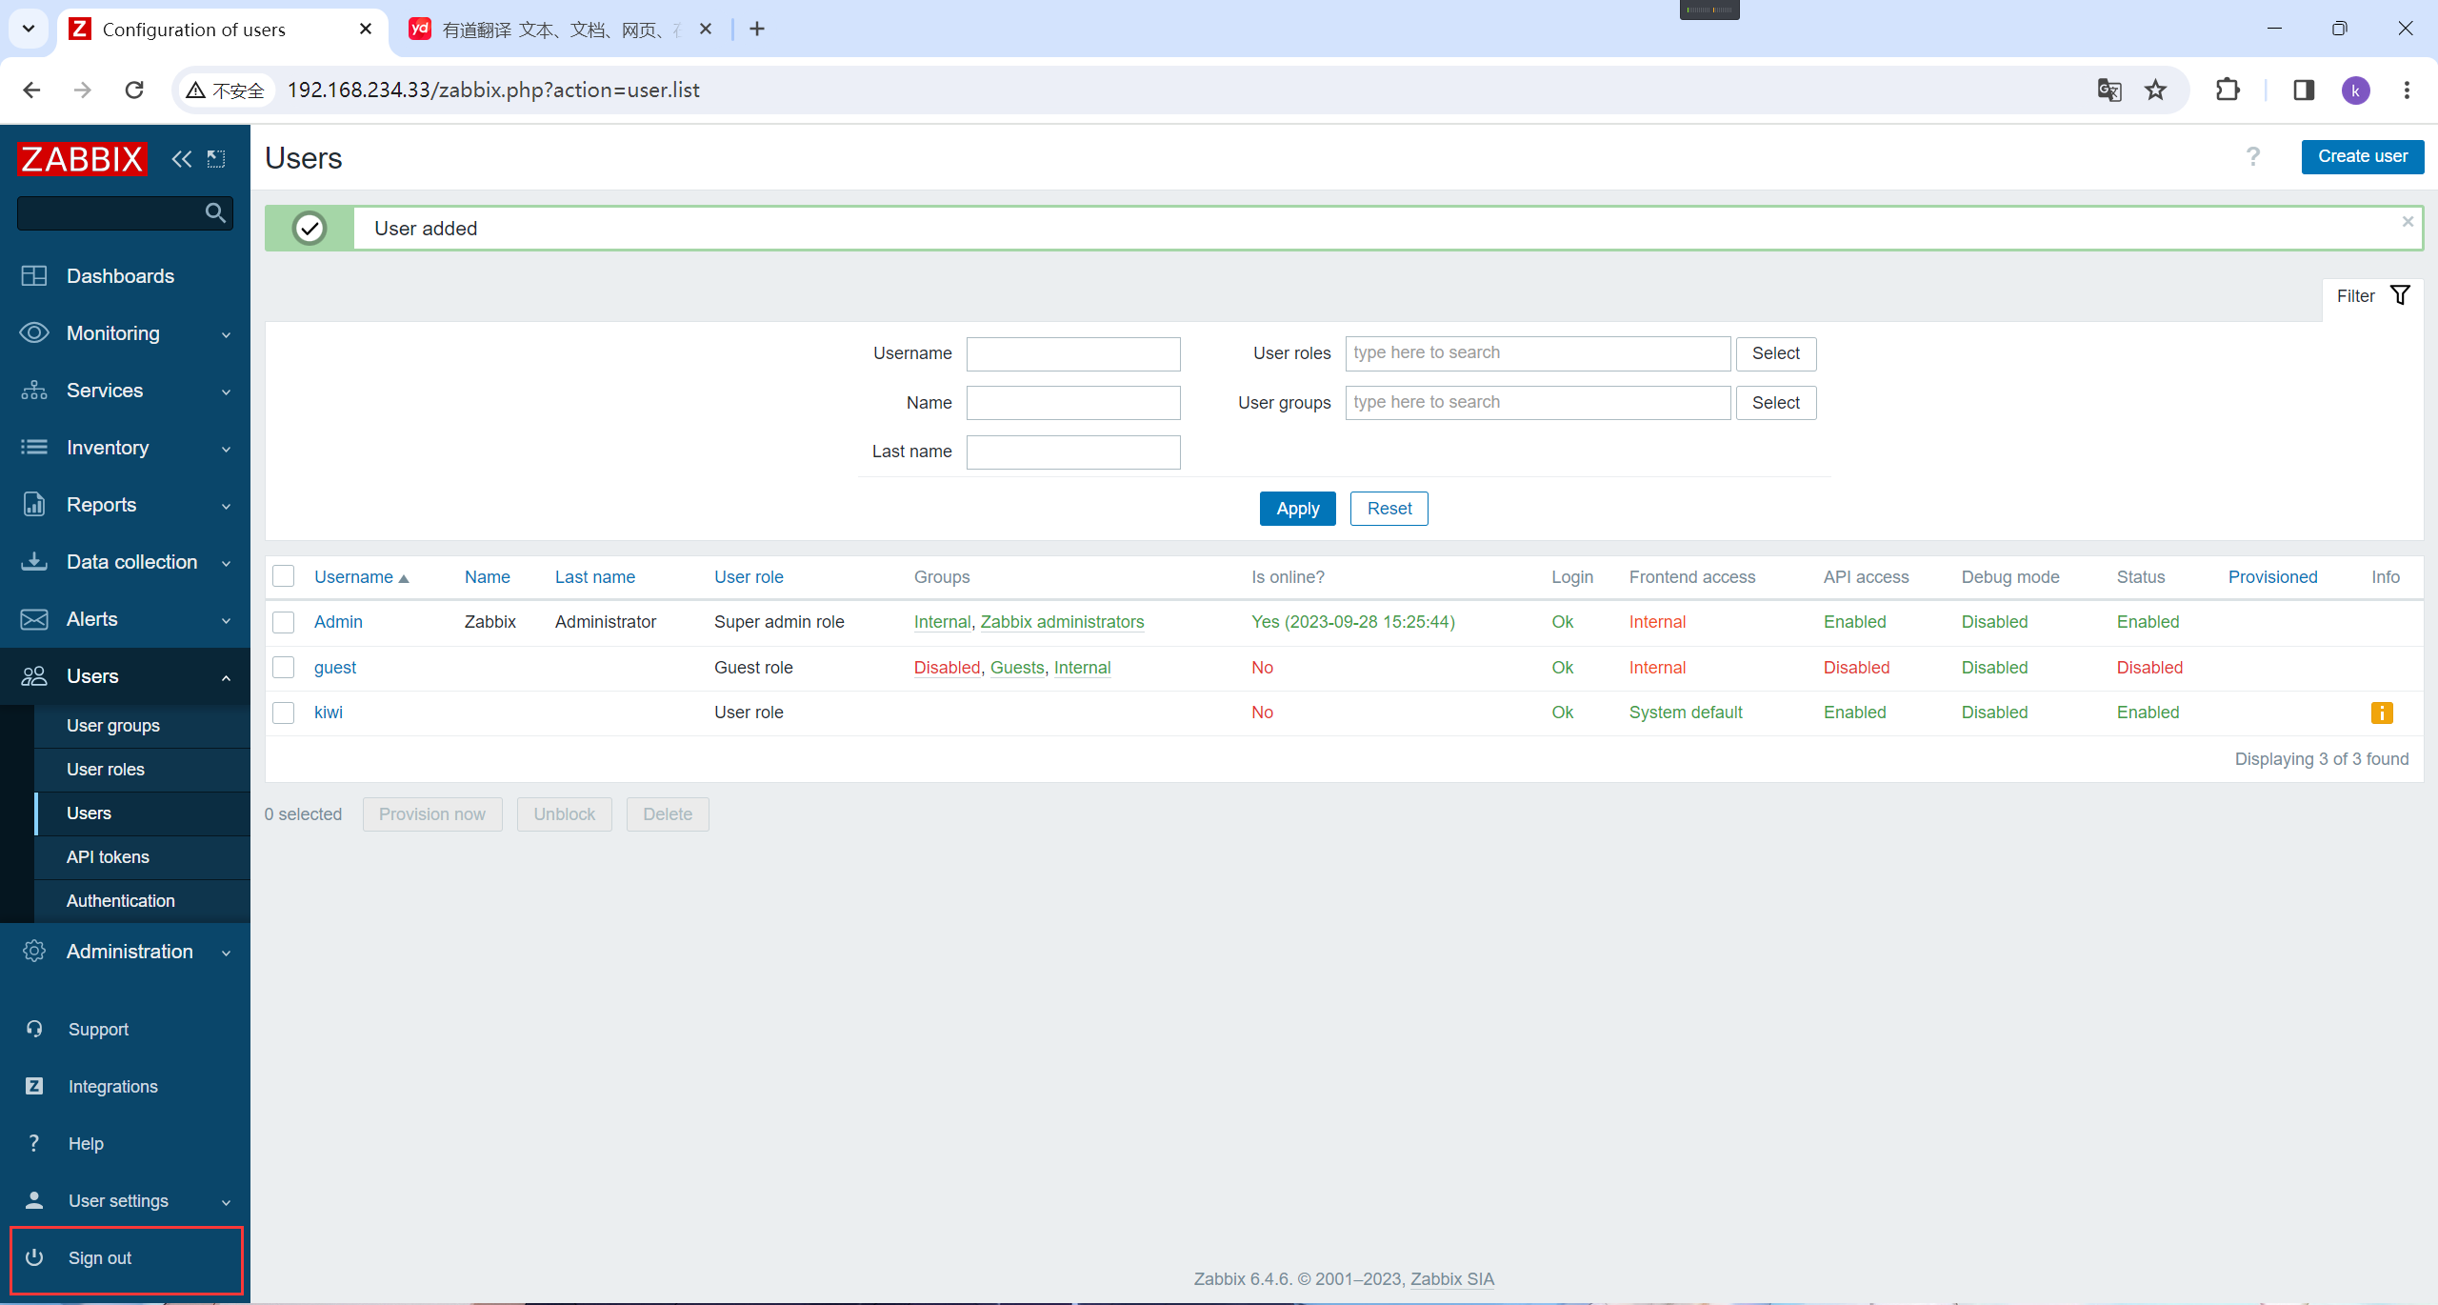Click the Integrations Z icon
Image resolution: width=2438 pixels, height=1305 pixels.
[x=34, y=1086]
